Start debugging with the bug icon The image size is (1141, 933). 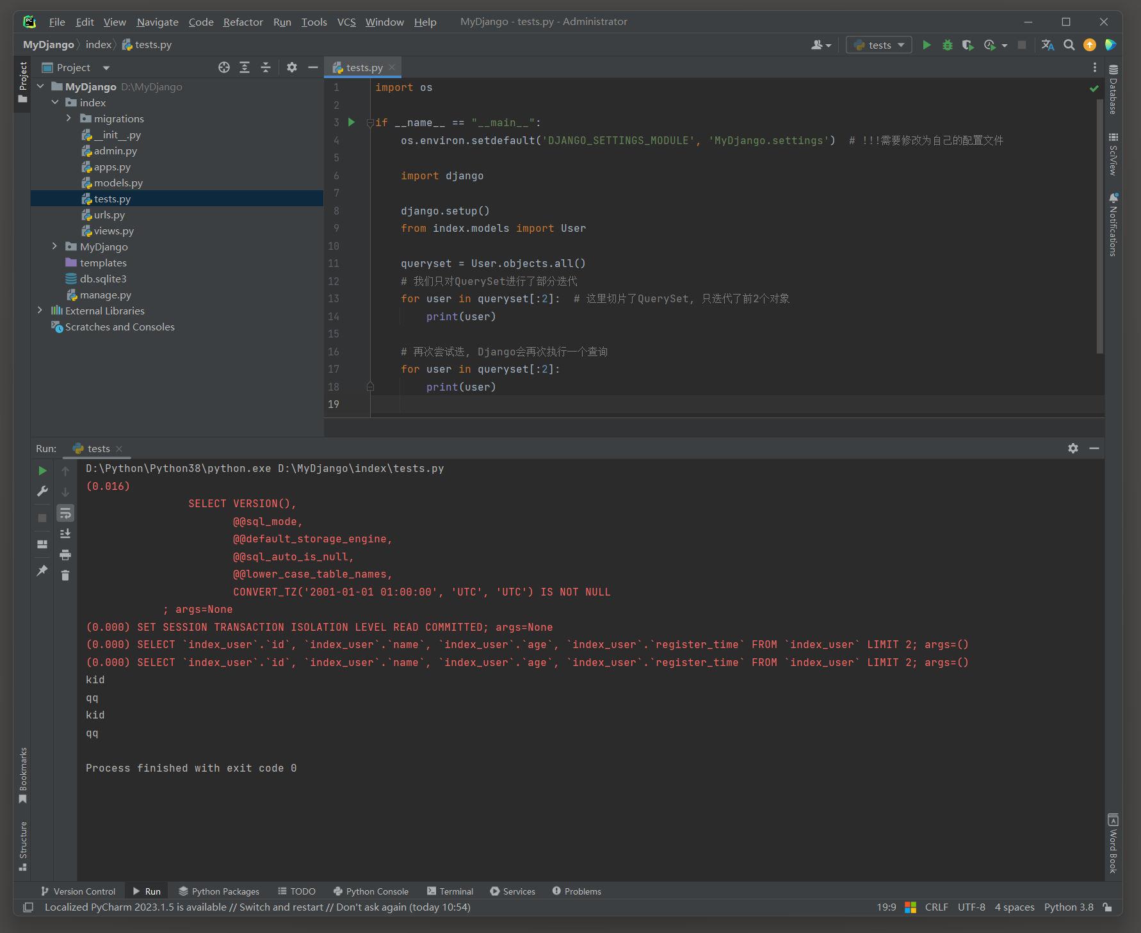[x=948, y=45]
